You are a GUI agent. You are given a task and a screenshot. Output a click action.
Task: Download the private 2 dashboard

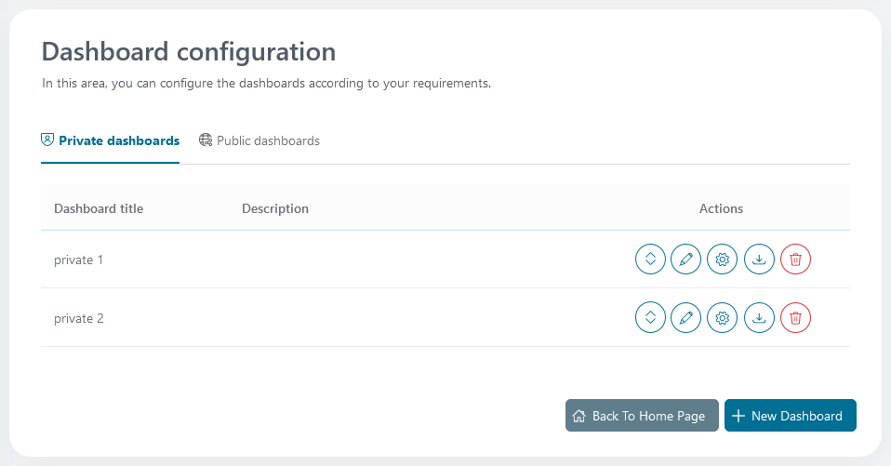click(x=759, y=318)
